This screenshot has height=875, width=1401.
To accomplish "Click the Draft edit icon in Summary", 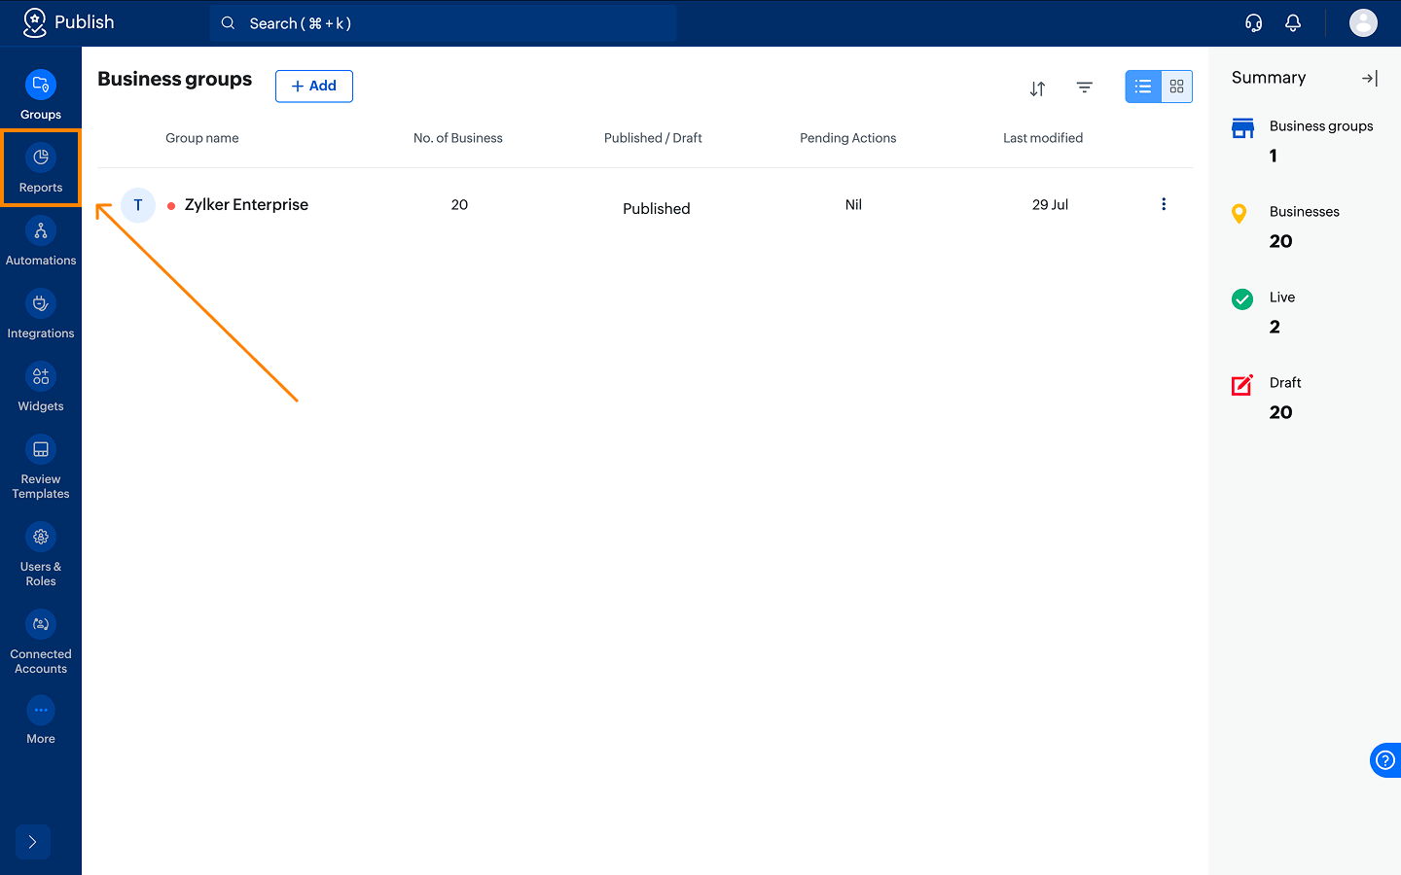I will click(x=1242, y=385).
